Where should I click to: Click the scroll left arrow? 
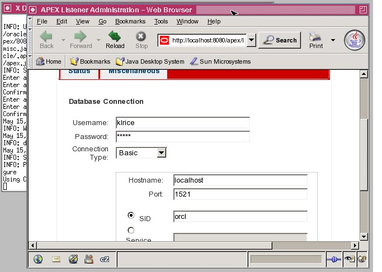32,246
